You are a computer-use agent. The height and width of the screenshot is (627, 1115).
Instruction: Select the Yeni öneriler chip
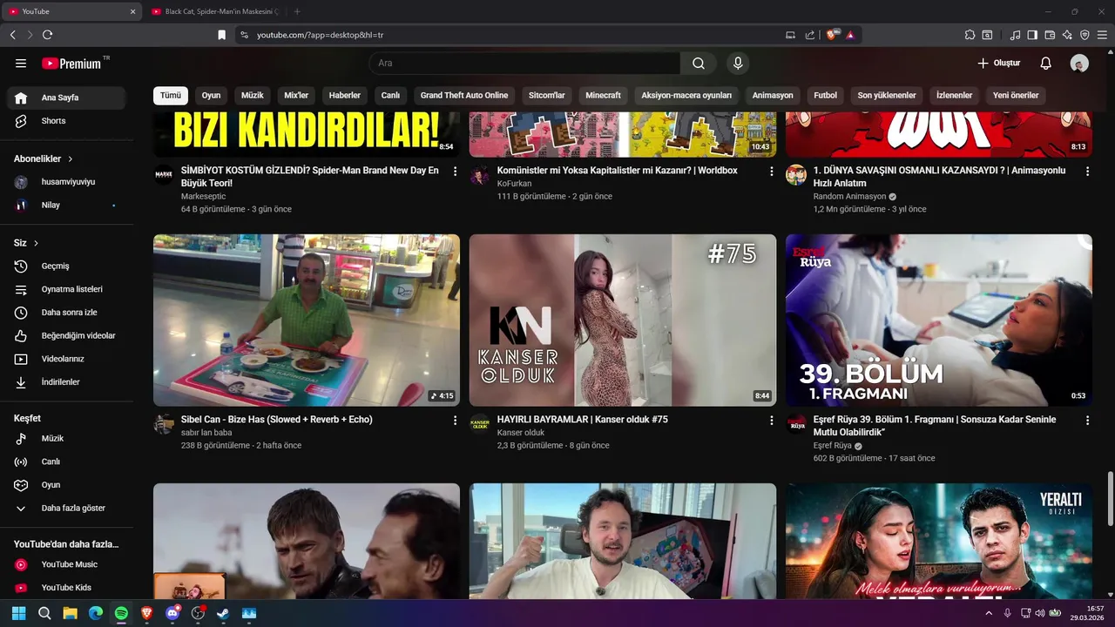1016,95
